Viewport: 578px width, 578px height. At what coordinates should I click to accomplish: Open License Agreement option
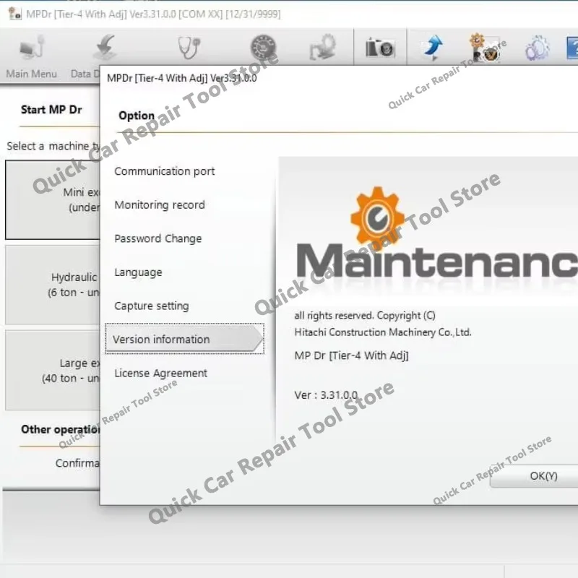coord(160,373)
